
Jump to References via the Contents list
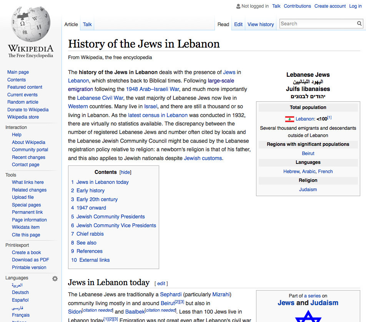[x=90, y=251]
